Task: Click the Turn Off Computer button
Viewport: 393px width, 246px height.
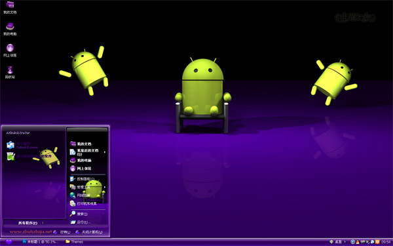Action: point(89,232)
